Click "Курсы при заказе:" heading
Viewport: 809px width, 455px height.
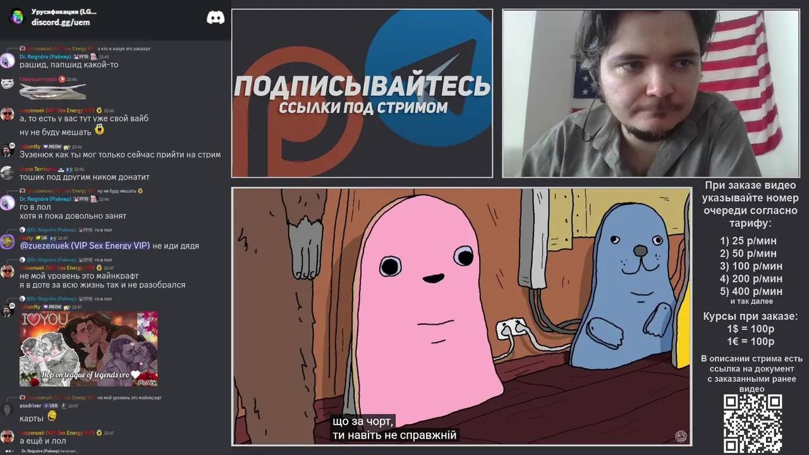[751, 316]
